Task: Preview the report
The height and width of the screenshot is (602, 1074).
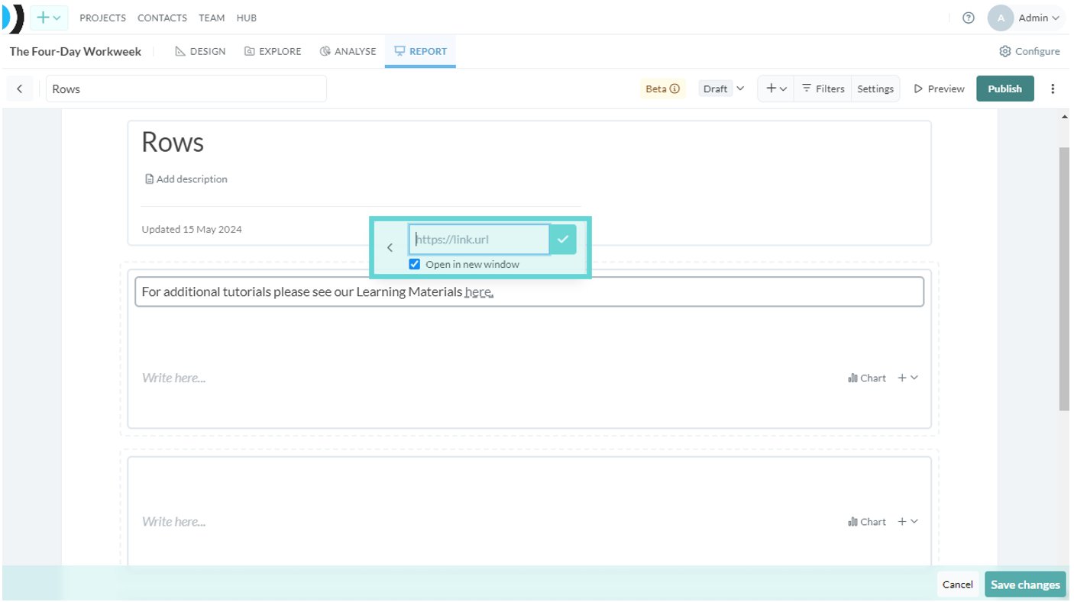Action: point(939,89)
